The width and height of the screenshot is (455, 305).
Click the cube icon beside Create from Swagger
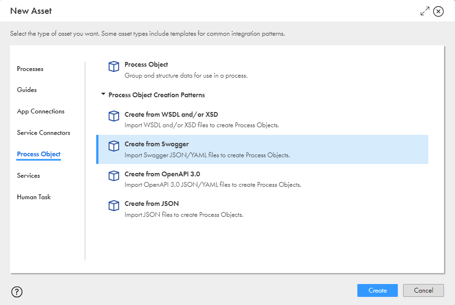(x=114, y=146)
